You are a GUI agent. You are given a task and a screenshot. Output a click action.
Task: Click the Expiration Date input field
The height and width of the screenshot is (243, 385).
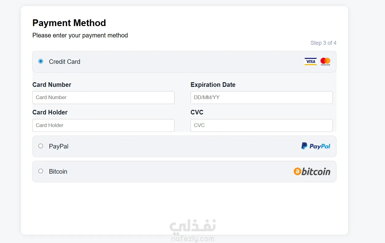pyautogui.click(x=261, y=98)
